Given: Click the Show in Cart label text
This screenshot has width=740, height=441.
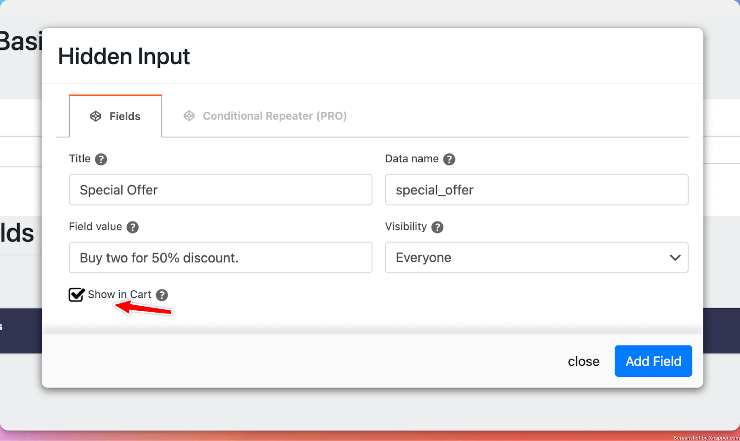Looking at the screenshot, I should point(119,295).
